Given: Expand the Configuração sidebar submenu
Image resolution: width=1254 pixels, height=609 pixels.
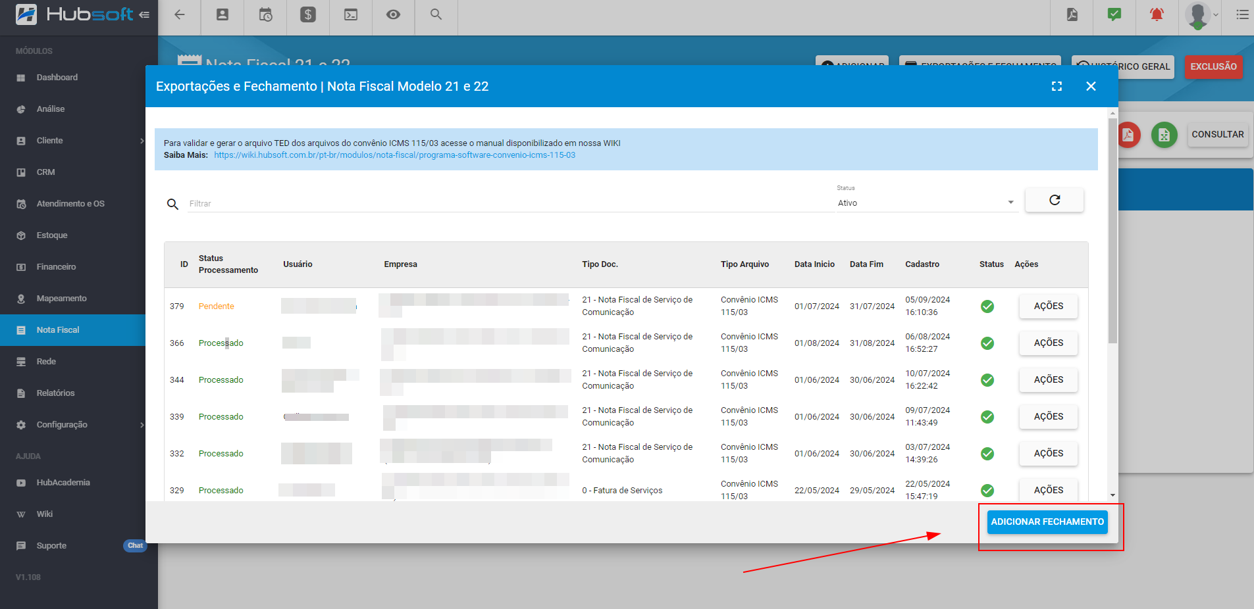Looking at the screenshot, I should pos(142,425).
